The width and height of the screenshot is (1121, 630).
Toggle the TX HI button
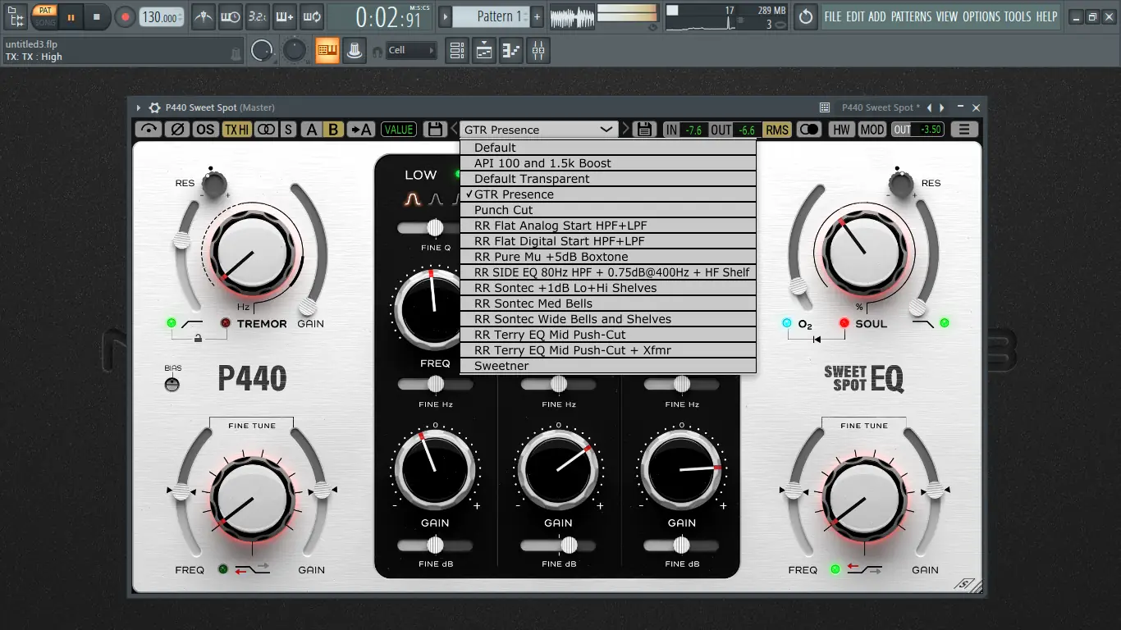coord(236,130)
